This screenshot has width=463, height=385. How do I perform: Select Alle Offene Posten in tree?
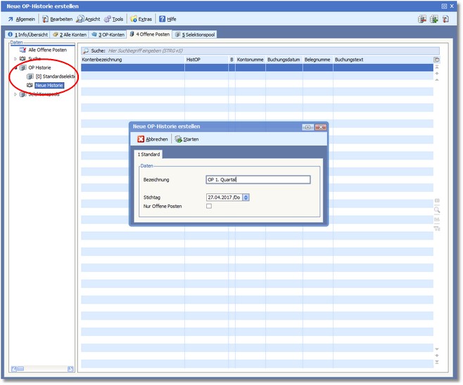point(46,50)
